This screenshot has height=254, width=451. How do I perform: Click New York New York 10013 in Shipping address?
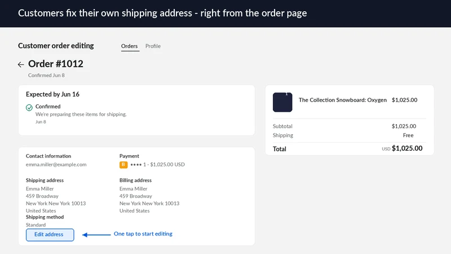tap(56, 203)
